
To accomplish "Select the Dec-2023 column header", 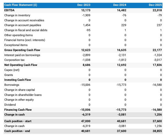I will click(x=84, y=5).
